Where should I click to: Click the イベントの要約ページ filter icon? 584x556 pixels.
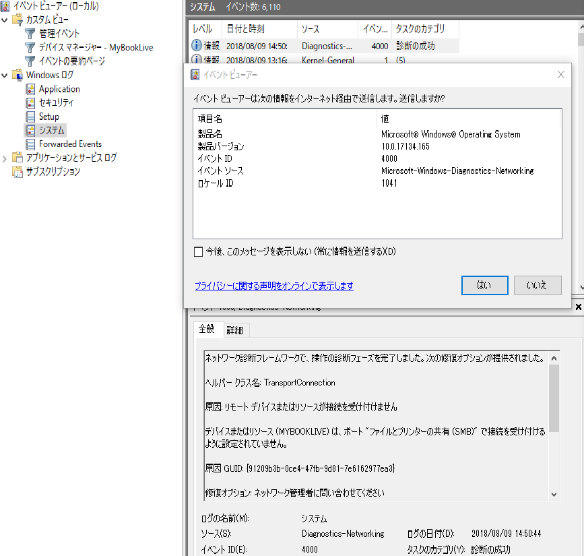coord(30,61)
